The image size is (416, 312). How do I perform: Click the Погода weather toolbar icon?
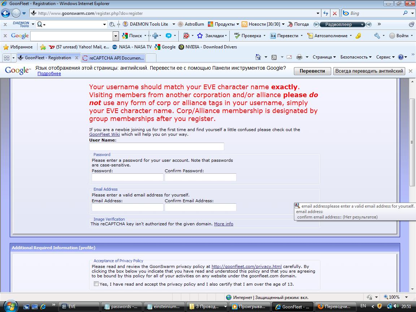[298, 24]
